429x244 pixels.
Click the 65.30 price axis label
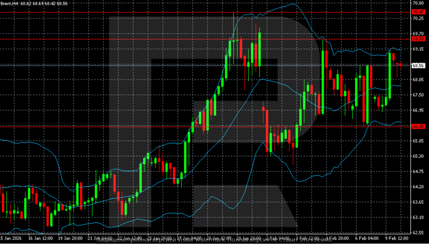418,156
